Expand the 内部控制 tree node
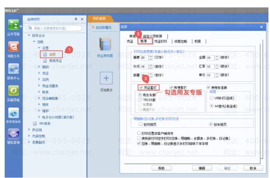Image resolution: width=270 pixels, height=178 pixels. [29, 136]
